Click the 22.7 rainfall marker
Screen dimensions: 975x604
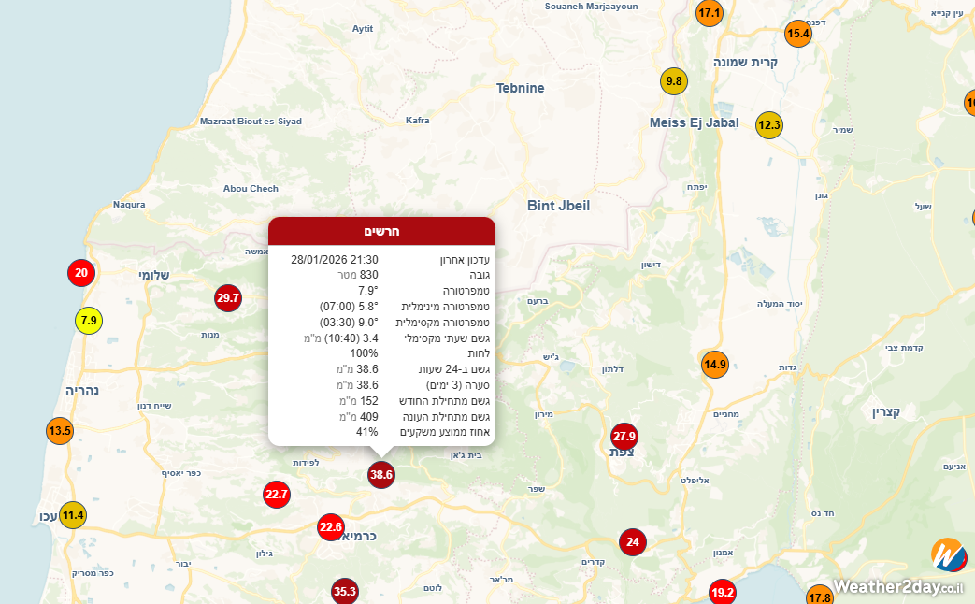[277, 494]
